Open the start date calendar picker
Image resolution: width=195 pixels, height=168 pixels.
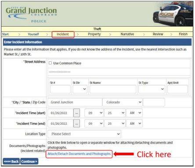tap(76, 113)
